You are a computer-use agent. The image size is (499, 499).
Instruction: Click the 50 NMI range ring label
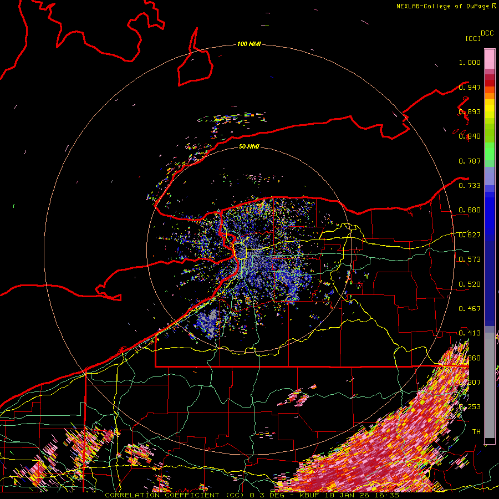point(249,147)
